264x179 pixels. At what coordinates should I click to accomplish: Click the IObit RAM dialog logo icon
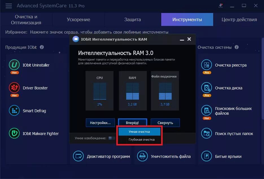[76, 39]
